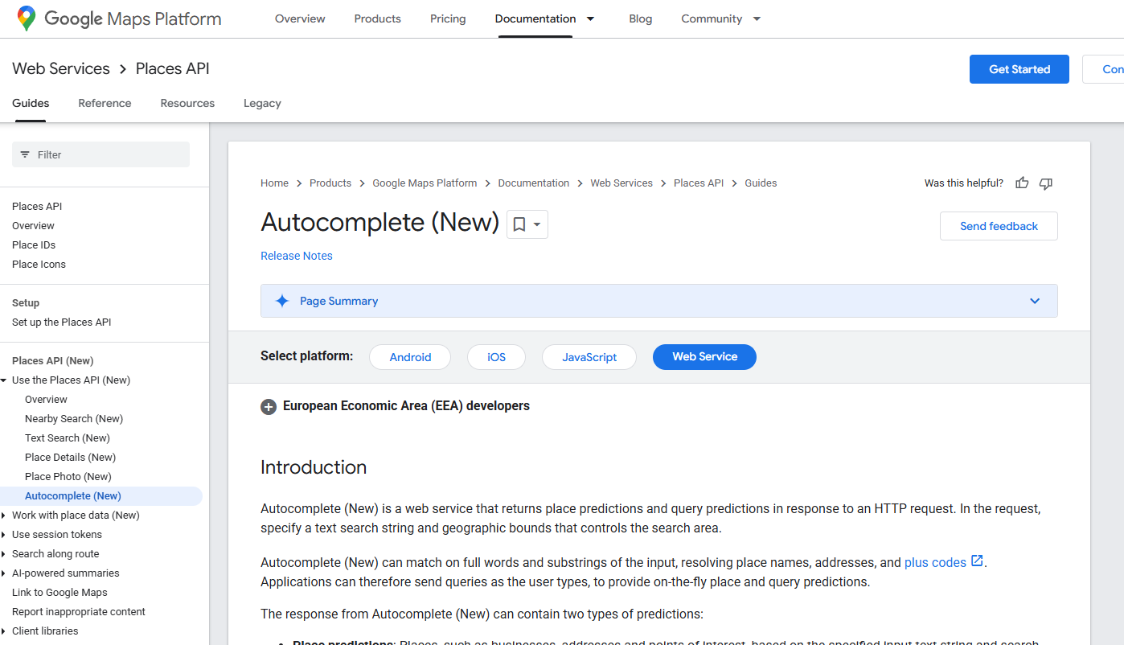Click the thumbs up icon
Image resolution: width=1124 pixels, height=645 pixels.
click(x=1021, y=183)
